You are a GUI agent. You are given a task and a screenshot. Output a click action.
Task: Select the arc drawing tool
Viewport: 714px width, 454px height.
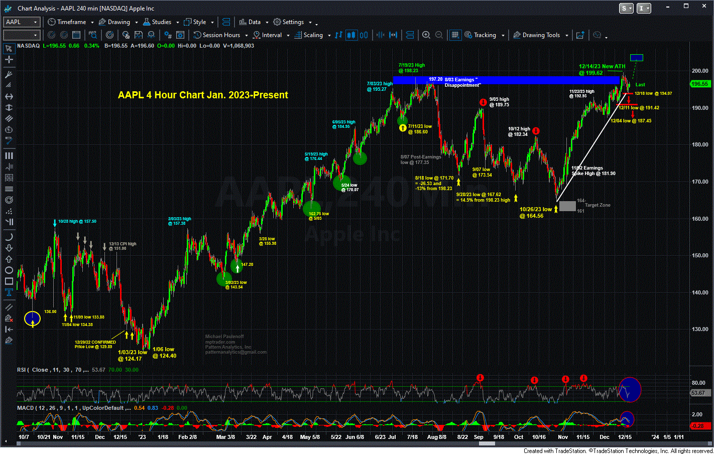(9, 237)
